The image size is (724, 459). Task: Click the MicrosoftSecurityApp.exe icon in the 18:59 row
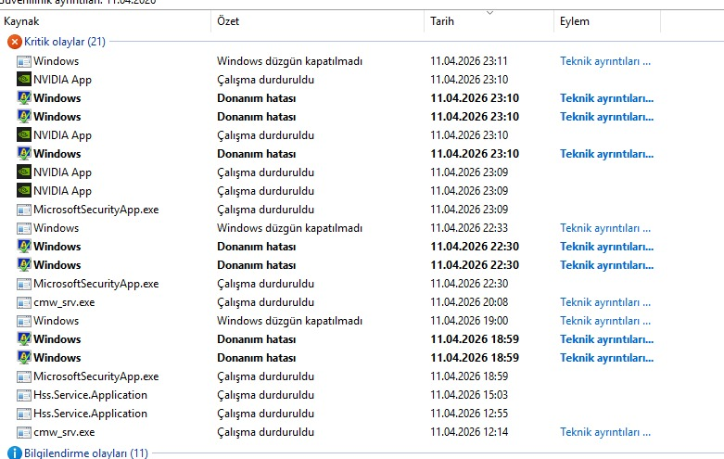(24, 376)
